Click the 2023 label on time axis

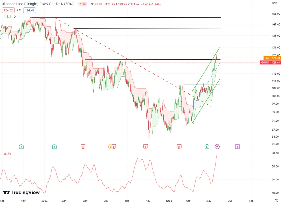point(169,201)
